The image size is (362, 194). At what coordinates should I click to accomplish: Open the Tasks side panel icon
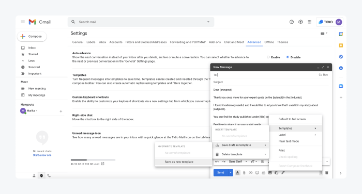(x=341, y=57)
